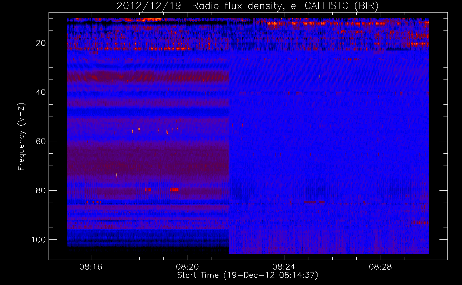Click the '08:16' time tick label
Viewport: 462px width, 285px height.
91,267
